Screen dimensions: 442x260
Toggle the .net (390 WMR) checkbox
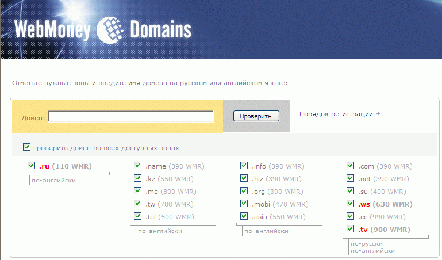coord(351,178)
